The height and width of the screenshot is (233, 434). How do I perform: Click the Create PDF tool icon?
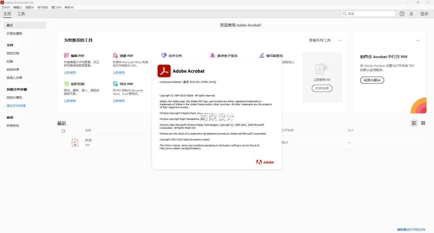pos(115,55)
